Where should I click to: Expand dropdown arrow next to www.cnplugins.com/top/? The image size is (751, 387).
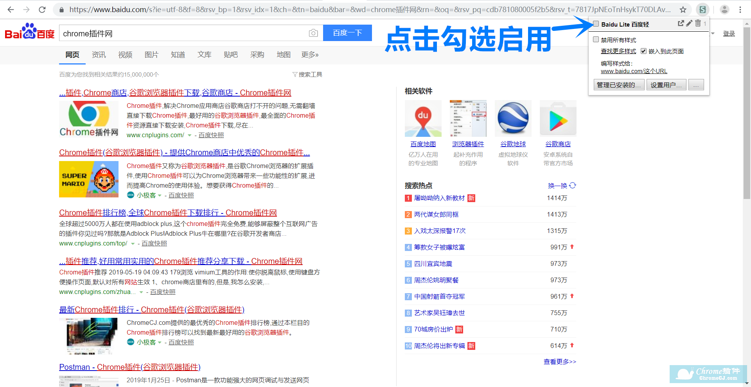133,244
